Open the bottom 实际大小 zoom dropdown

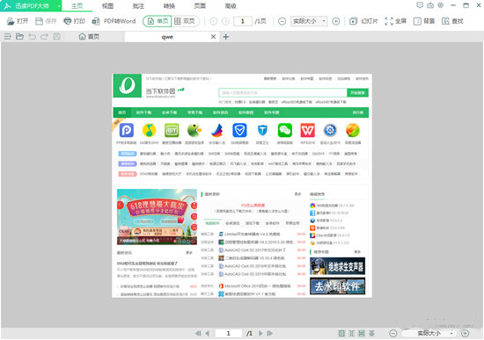(429, 333)
